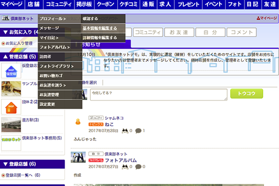Switch to the 通販 navigation tab
The image size is (279, 186).
(x=148, y=4)
